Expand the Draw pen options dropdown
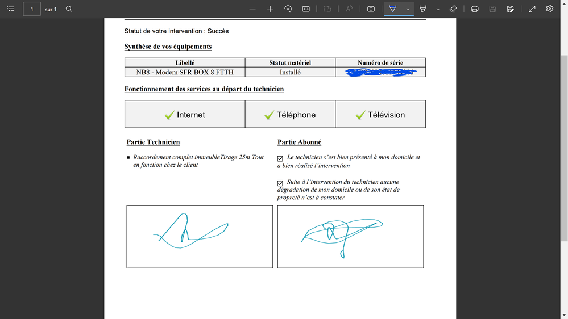Image resolution: width=568 pixels, height=319 pixels. point(408,9)
